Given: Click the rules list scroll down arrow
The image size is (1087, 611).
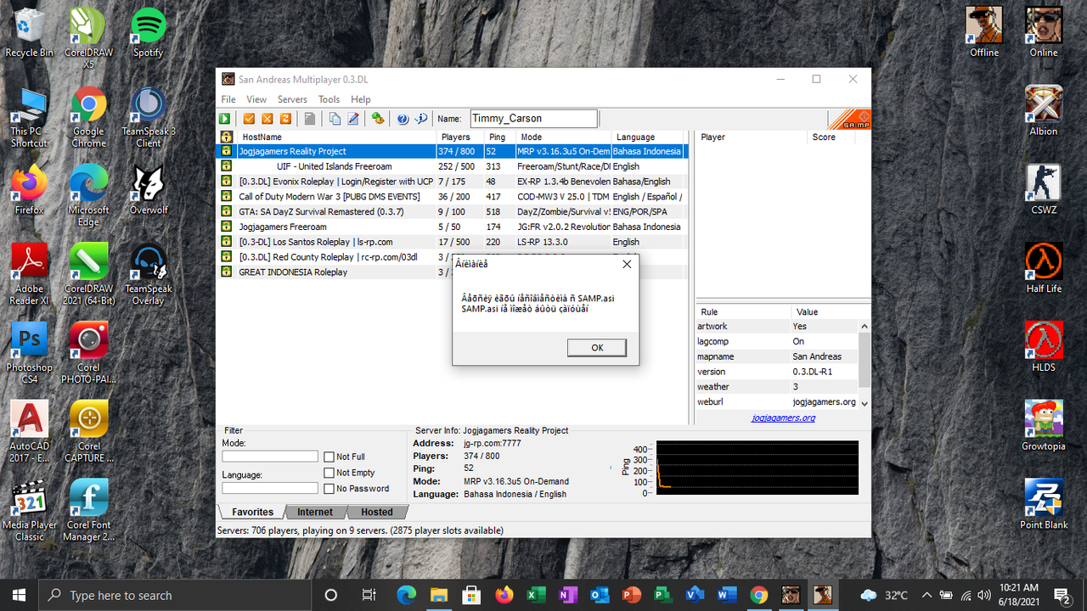Looking at the screenshot, I should point(865,403).
